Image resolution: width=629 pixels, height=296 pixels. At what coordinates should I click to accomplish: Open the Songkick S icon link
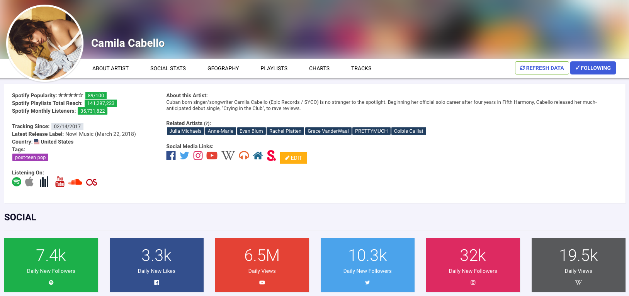click(x=271, y=156)
